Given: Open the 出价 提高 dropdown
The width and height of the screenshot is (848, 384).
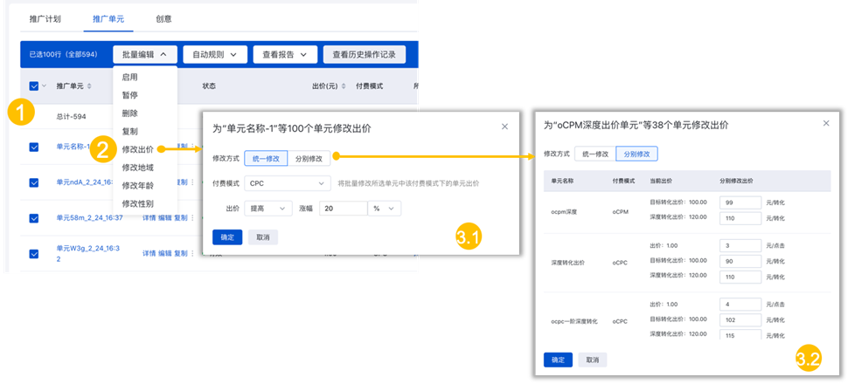Looking at the screenshot, I should (269, 209).
